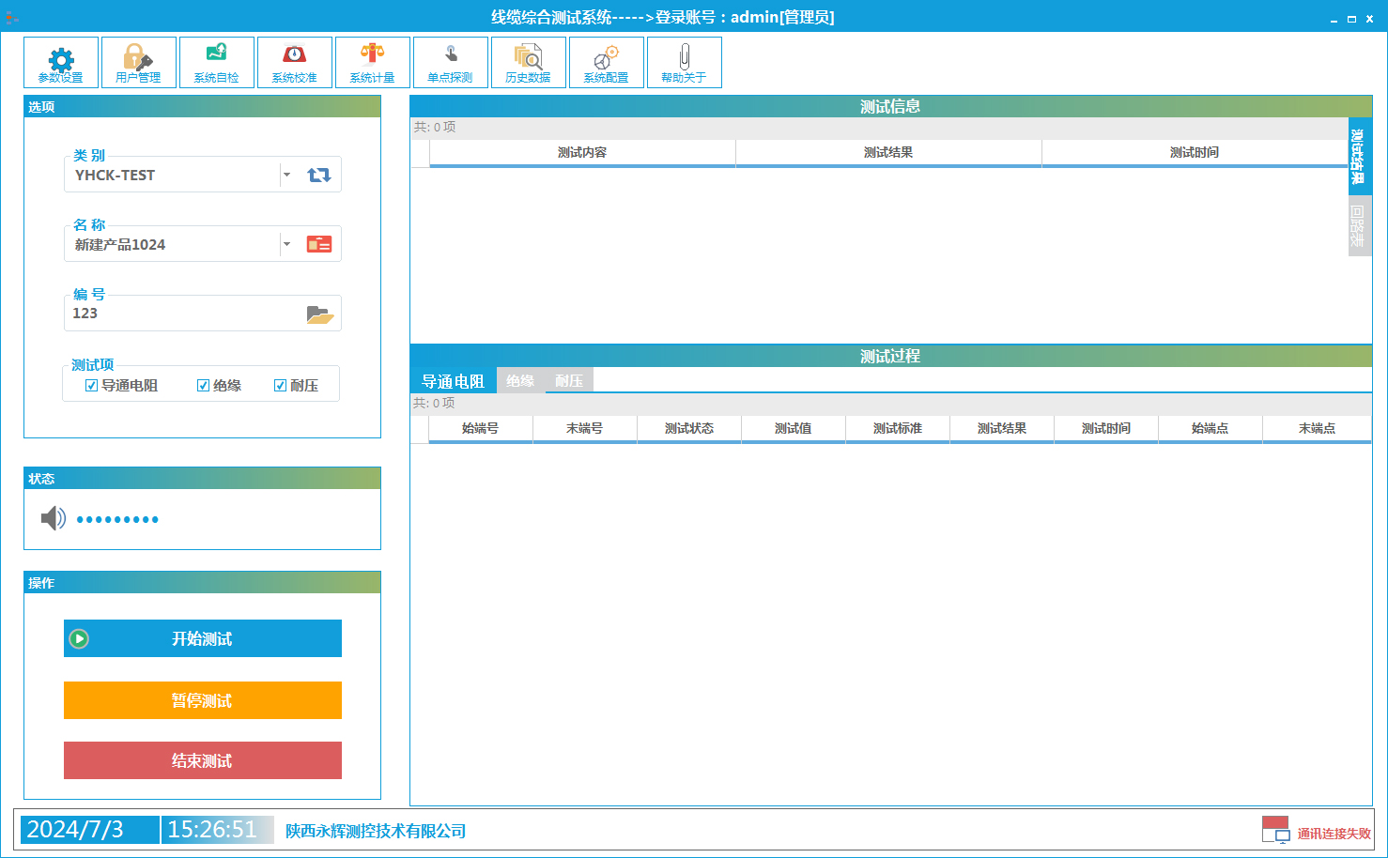The image size is (1388, 858).
Task: Switch to the 耐压 tab
Action: [x=569, y=381]
